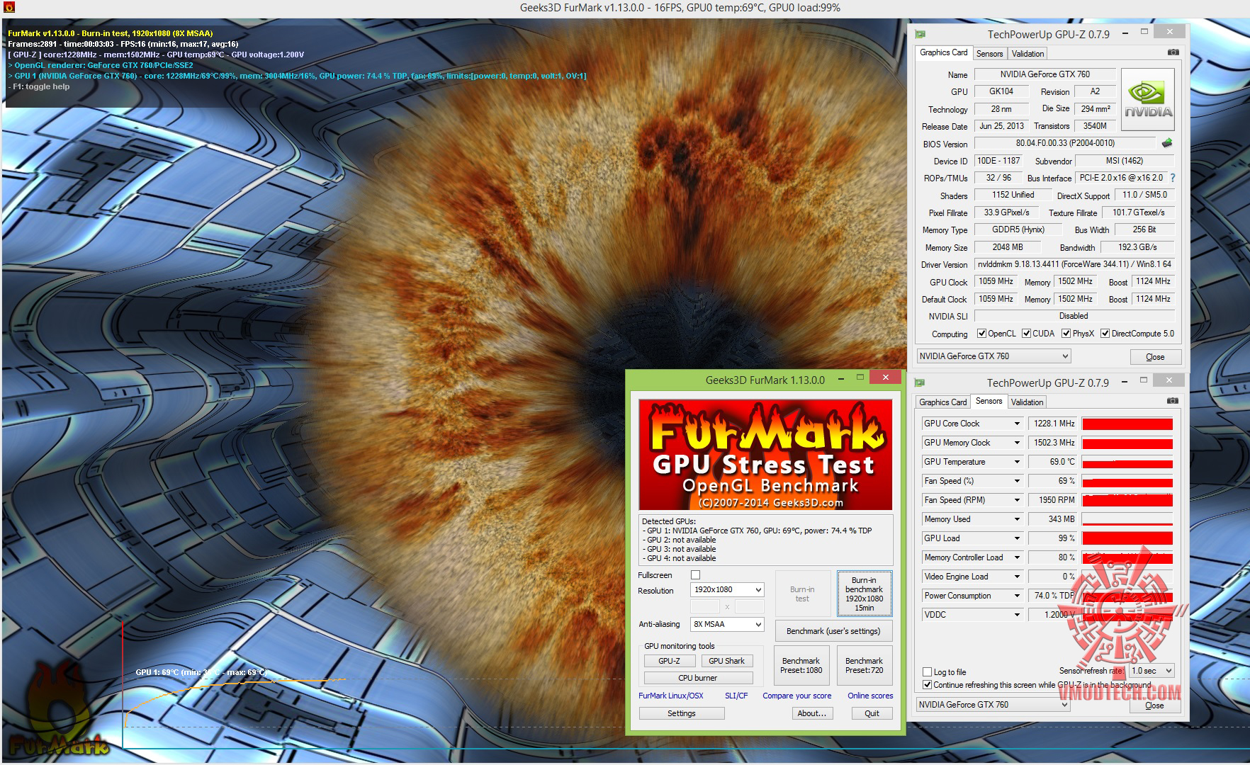This screenshot has width=1250, height=765.
Task: Open the Sensor refresh rate dropdown
Action: [x=1152, y=671]
